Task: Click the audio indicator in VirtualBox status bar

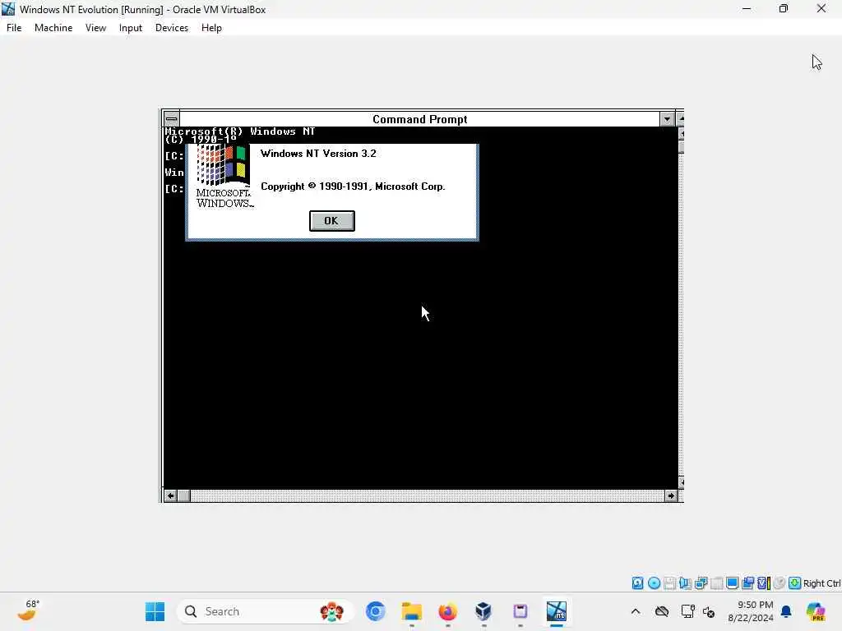Action: pos(685,583)
